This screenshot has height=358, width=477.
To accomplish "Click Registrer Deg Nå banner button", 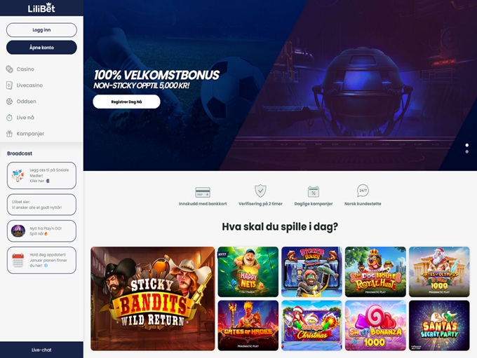I will coord(126,102).
